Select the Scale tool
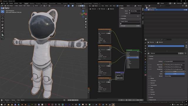 click(3, 25)
